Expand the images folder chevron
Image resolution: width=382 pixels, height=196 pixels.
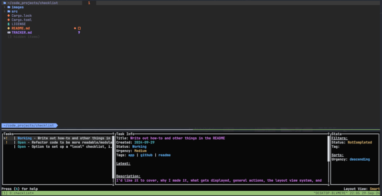coord(4,7)
